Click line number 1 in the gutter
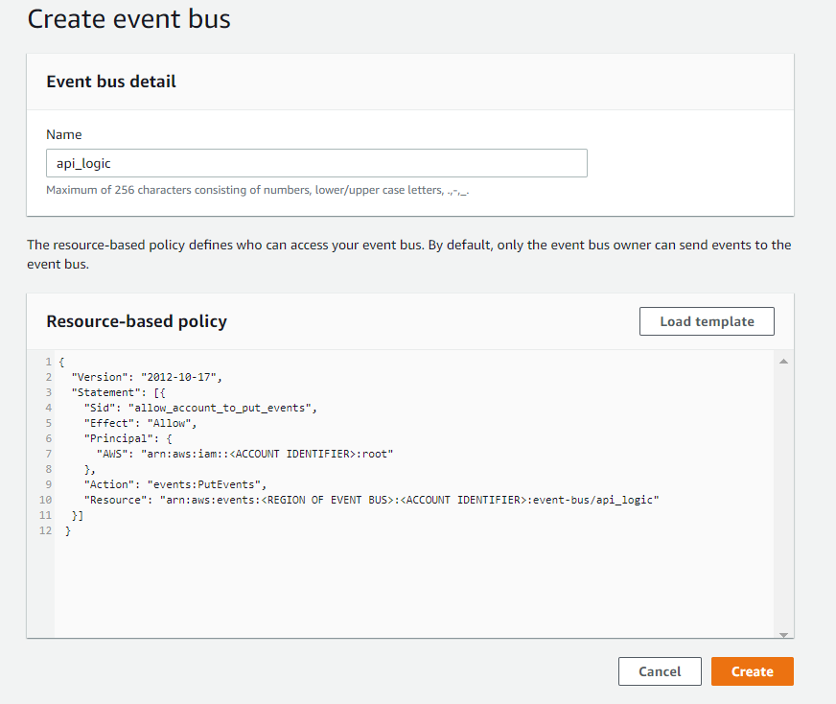This screenshot has width=836, height=704. [48, 363]
